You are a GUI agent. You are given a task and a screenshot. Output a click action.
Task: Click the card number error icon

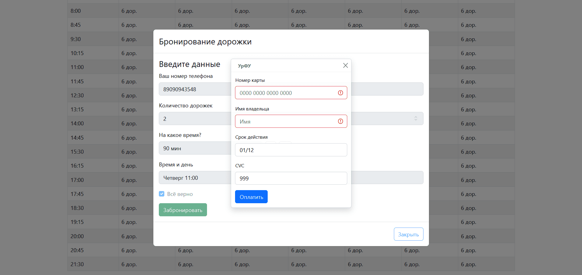[340, 93]
